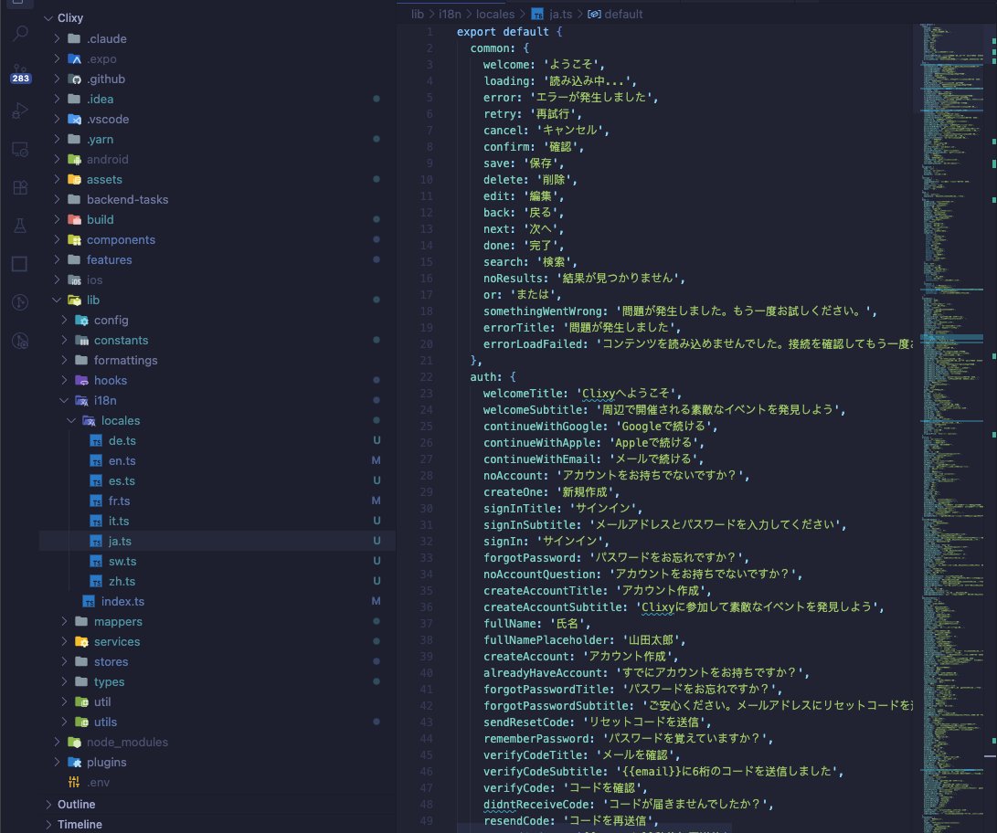Click the util folder icon
The height and width of the screenshot is (833, 997).
pyautogui.click(x=81, y=702)
